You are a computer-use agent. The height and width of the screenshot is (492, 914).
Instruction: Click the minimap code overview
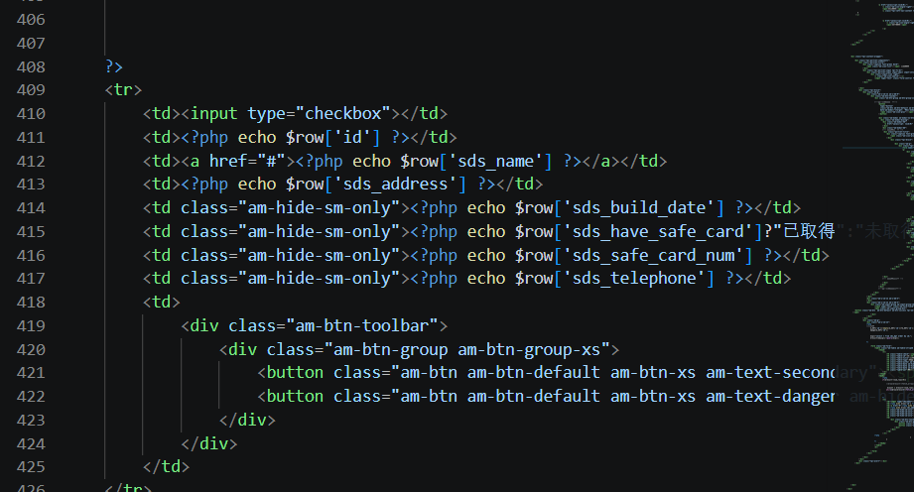880,246
